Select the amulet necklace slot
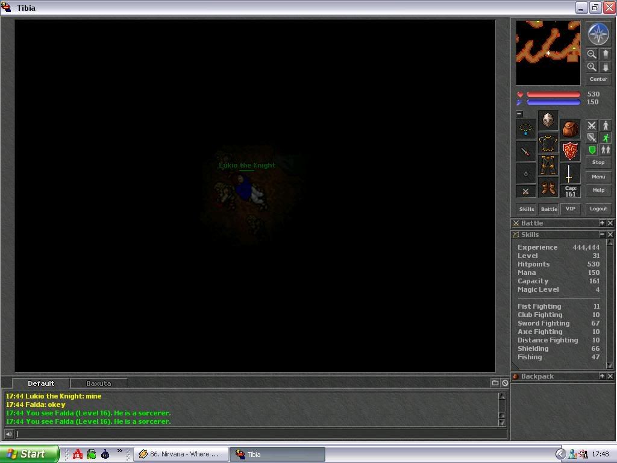This screenshot has width=617, height=463. (x=525, y=129)
